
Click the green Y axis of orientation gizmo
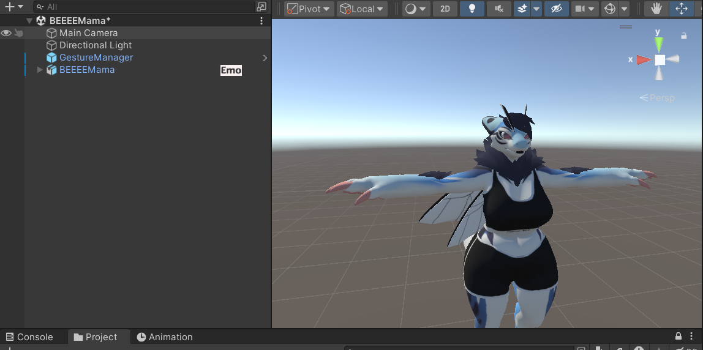point(659,45)
